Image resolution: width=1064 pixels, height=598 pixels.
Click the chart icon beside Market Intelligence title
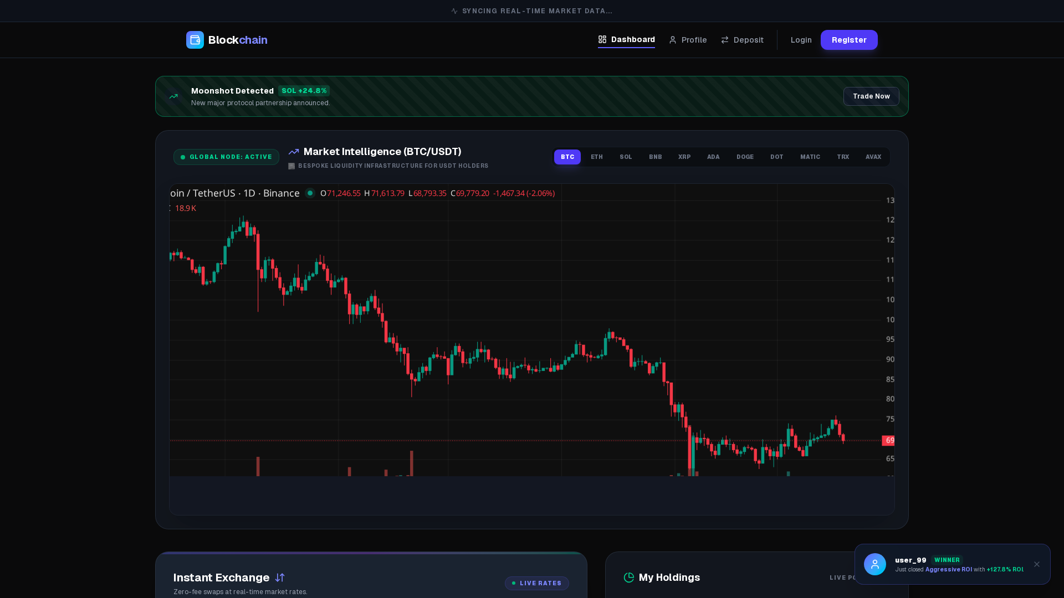(293, 151)
